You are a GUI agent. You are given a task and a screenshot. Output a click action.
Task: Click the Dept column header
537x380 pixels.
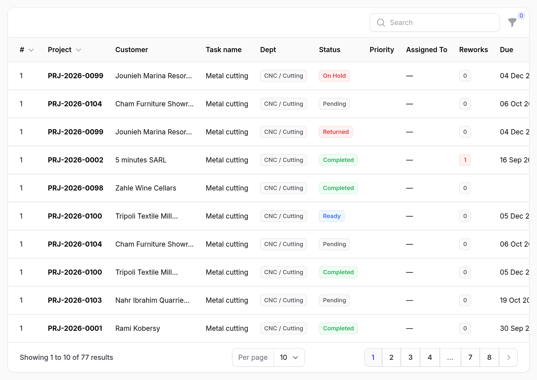pos(268,50)
